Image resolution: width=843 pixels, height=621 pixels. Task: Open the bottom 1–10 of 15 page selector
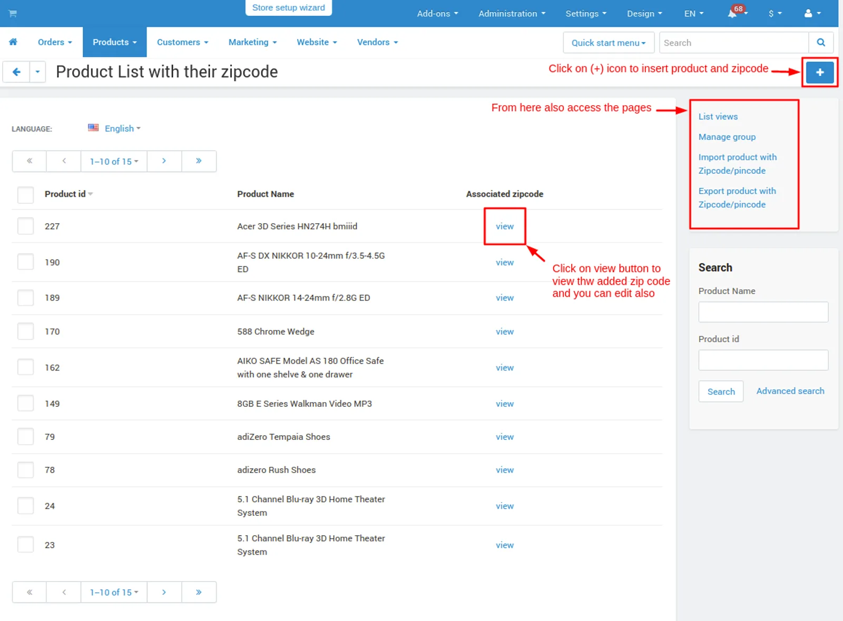(114, 592)
